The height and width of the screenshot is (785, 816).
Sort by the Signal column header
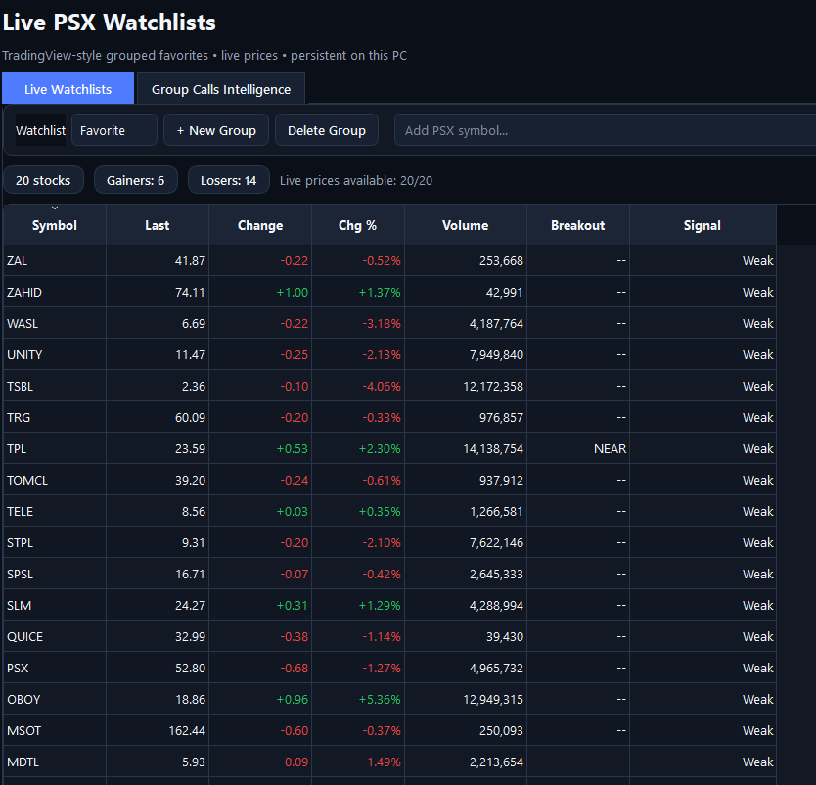click(703, 225)
